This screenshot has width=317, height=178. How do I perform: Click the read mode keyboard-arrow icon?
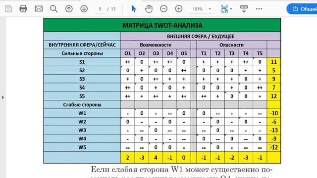click(x=244, y=9)
